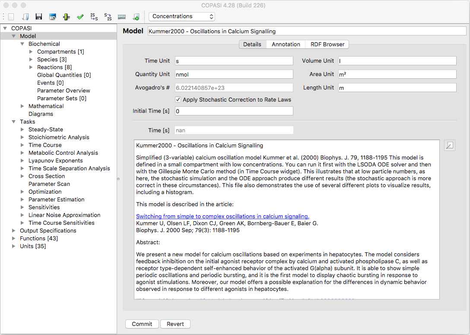Open the sliders tool from the toolbar

66,17
